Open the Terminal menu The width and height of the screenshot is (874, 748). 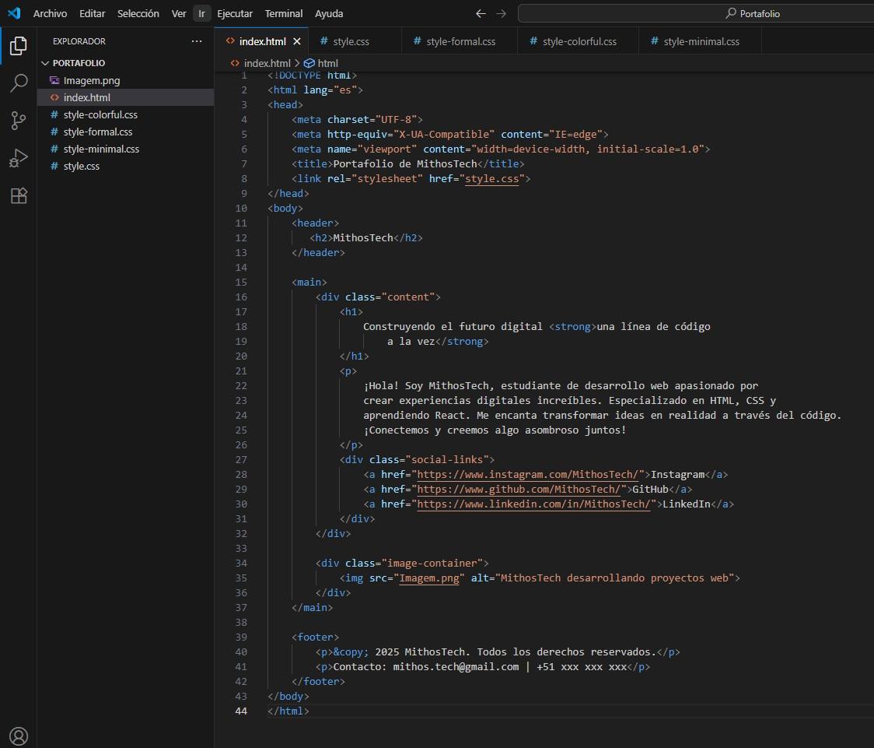tap(284, 13)
